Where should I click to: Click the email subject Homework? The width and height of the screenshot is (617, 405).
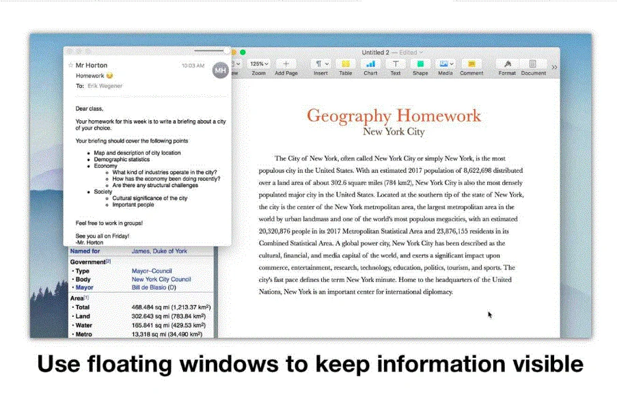pos(90,76)
